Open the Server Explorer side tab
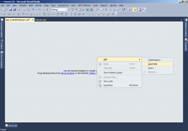Image resolution: width=188 pixels, height=131 pixels. [2, 60]
